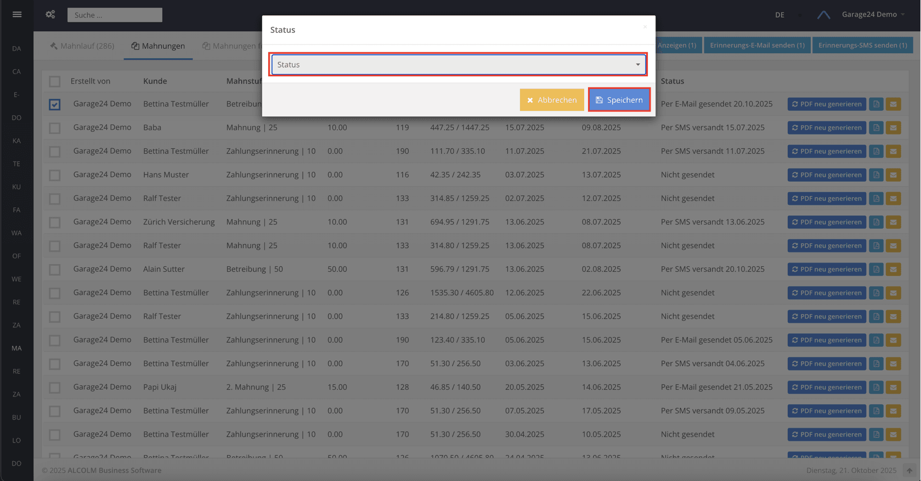Tick the checkbox for Baba row

pos(55,128)
